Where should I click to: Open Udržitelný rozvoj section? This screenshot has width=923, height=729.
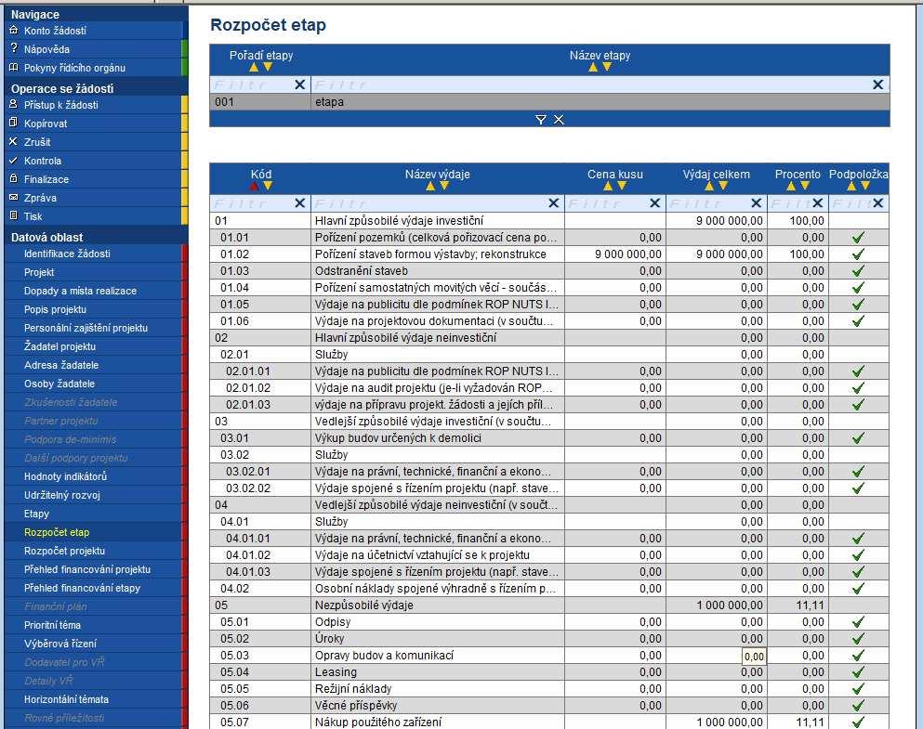(61, 495)
